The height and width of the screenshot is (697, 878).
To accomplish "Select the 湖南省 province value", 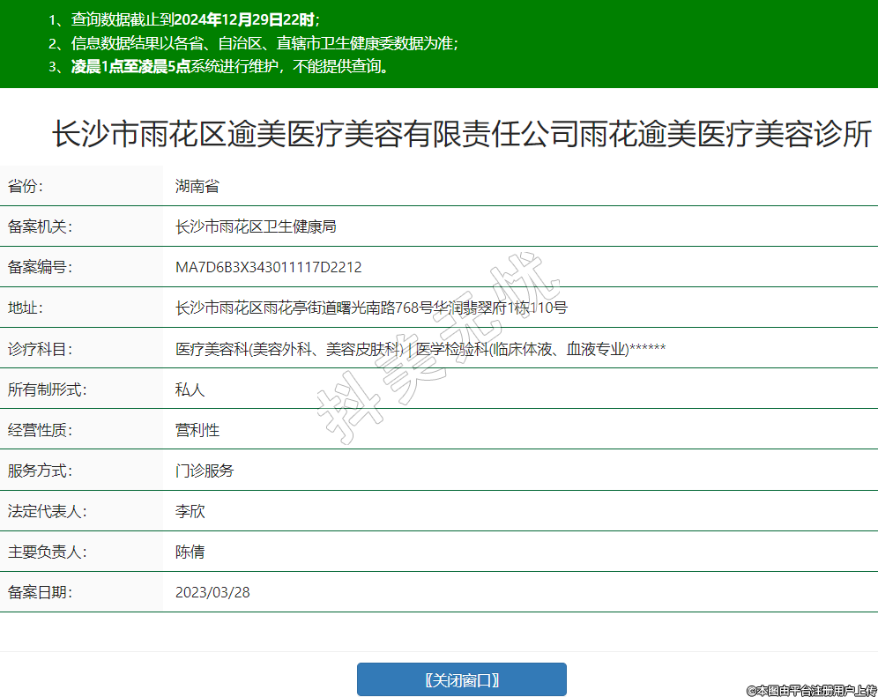I will click(197, 186).
